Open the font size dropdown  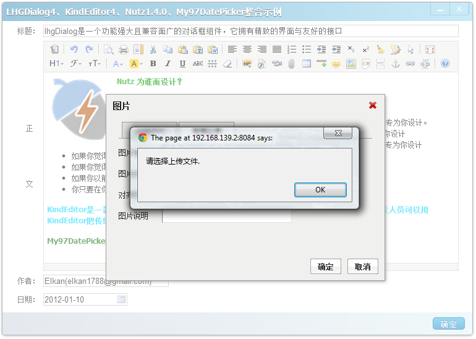(95, 64)
